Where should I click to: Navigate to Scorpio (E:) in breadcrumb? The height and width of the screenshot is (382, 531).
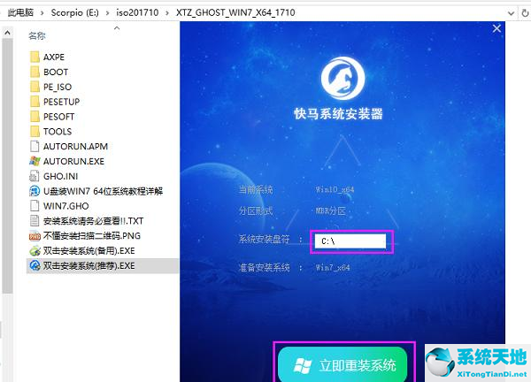pyautogui.click(x=75, y=12)
